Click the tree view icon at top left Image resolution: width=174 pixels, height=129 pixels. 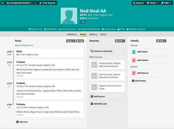point(2,3)
